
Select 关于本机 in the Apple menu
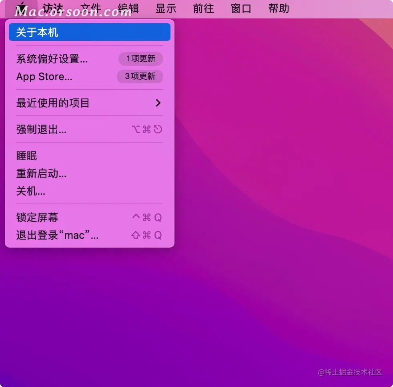90,32
